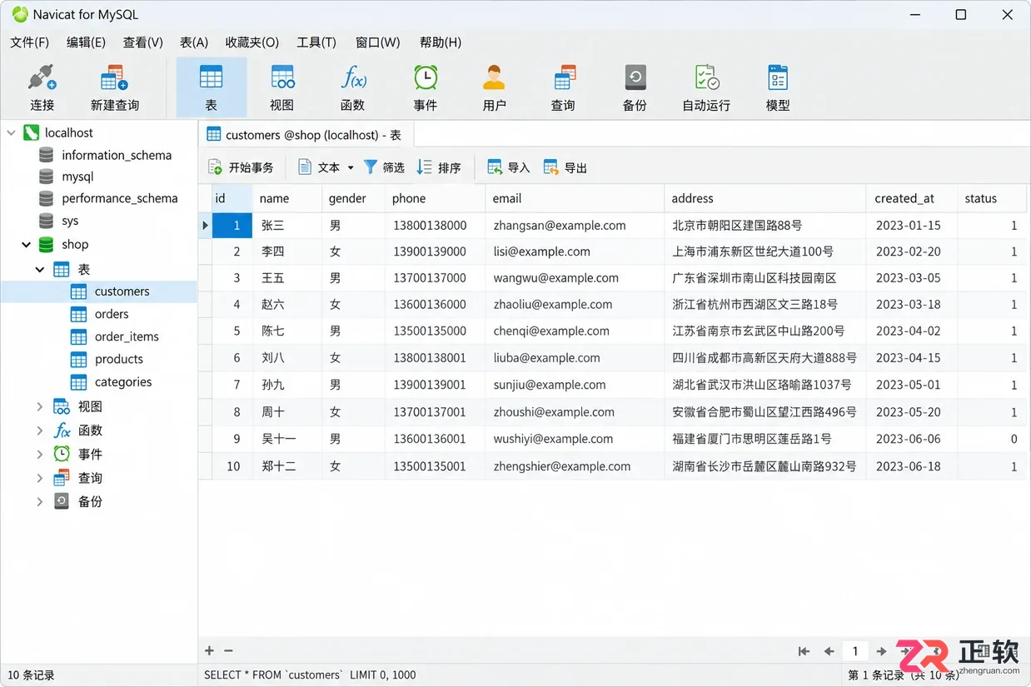The height and width of the screenshot is (687, 1031).
Task: Collapse the shop database node
Action: 26,244
